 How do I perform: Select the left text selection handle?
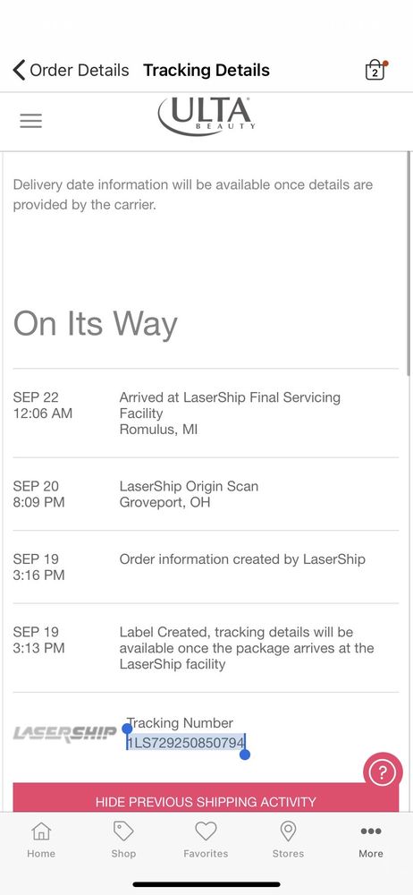tap(127, 729)
